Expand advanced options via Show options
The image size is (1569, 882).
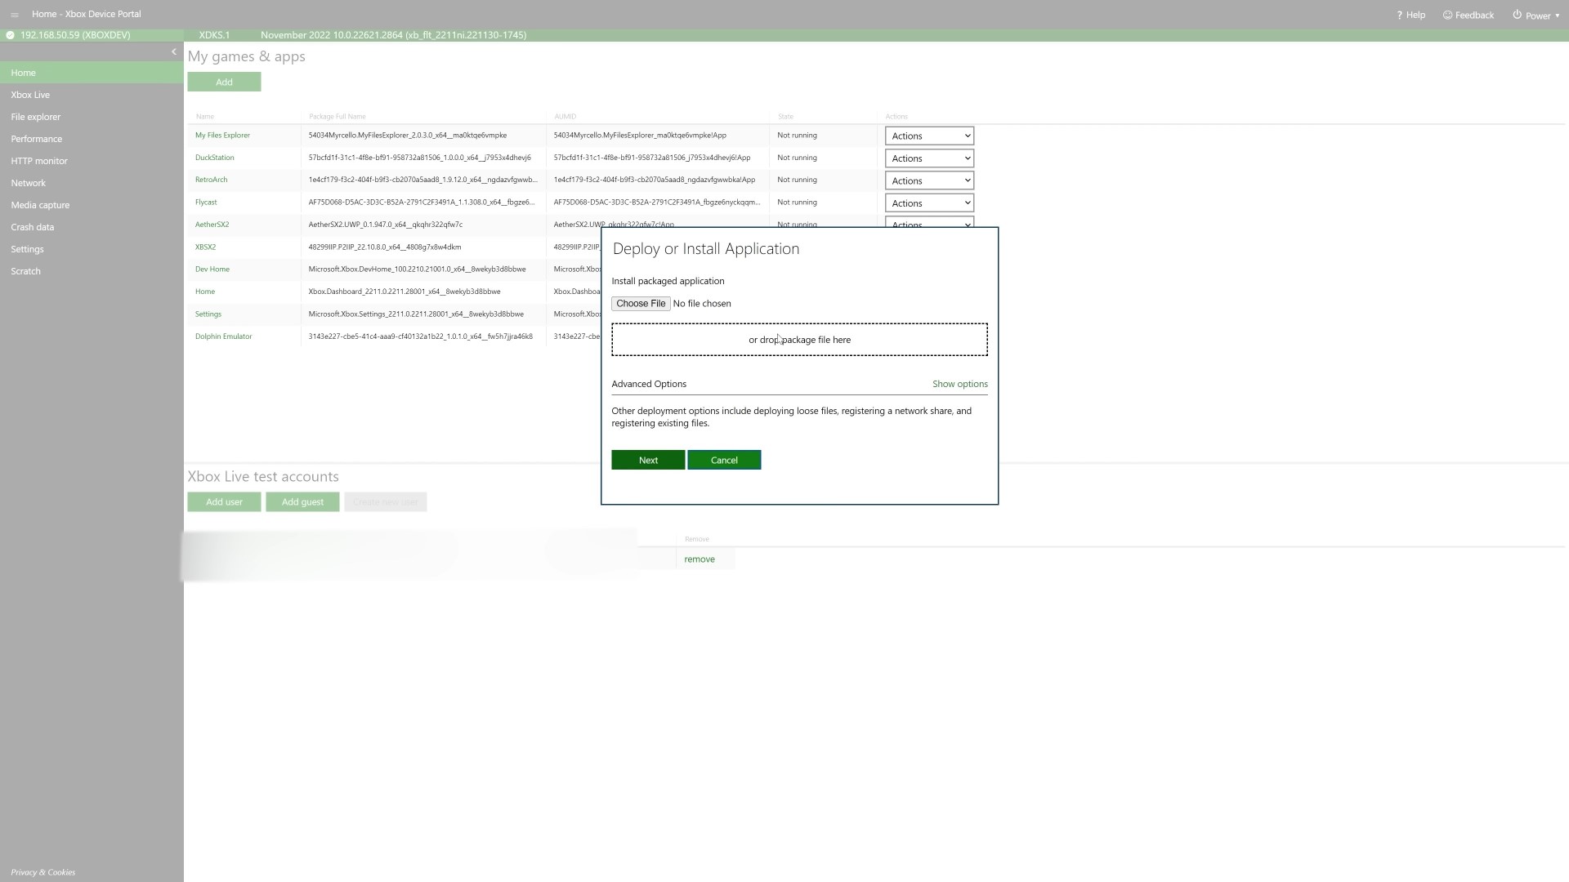coord(959,384)
